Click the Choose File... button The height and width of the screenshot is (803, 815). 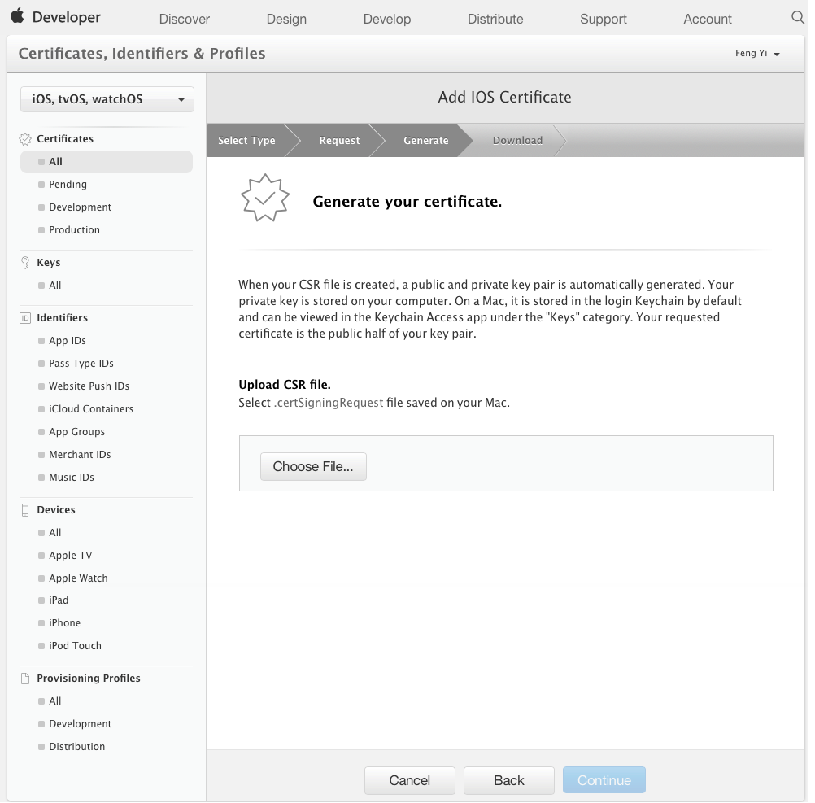tap(313, 467)
